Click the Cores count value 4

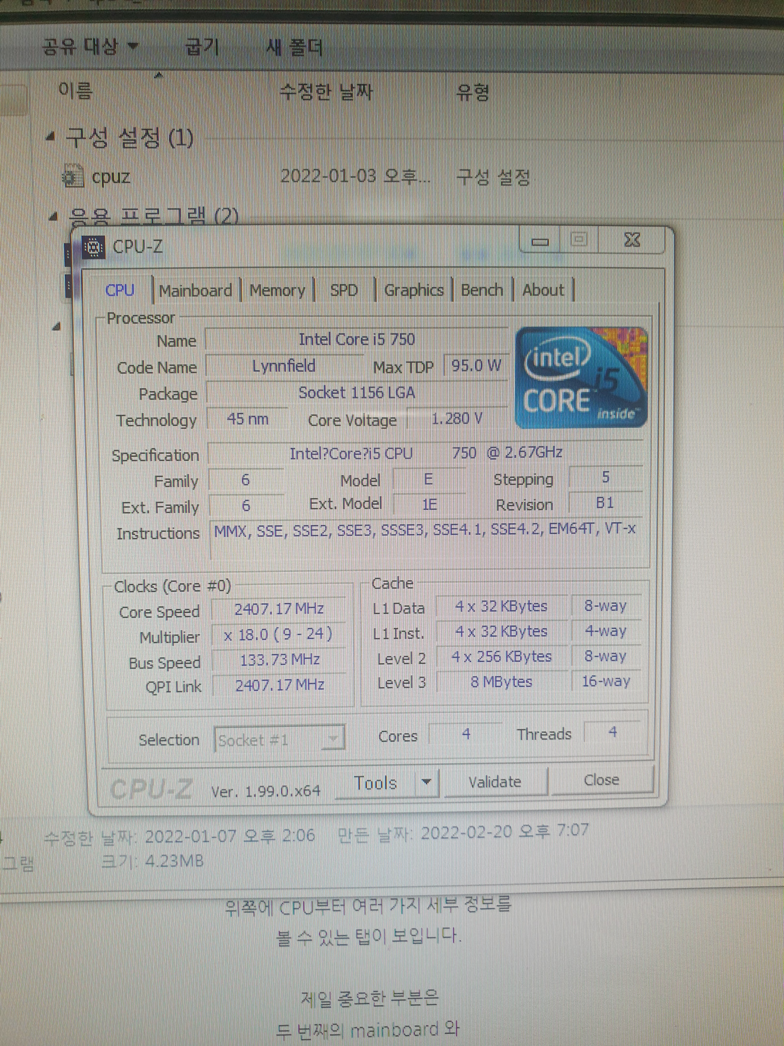[x=466, y=734]
